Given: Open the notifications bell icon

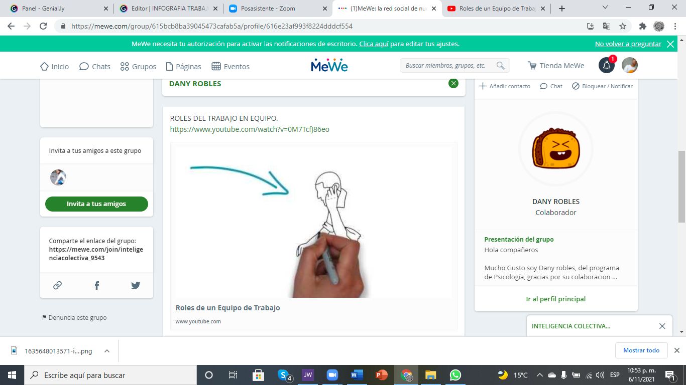Looking at the screenshot, I should coord(607,66).
